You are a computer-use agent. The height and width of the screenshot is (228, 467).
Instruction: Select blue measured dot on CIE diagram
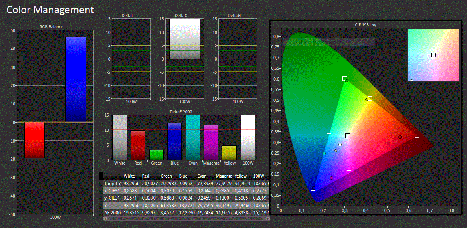pos(313,188)
